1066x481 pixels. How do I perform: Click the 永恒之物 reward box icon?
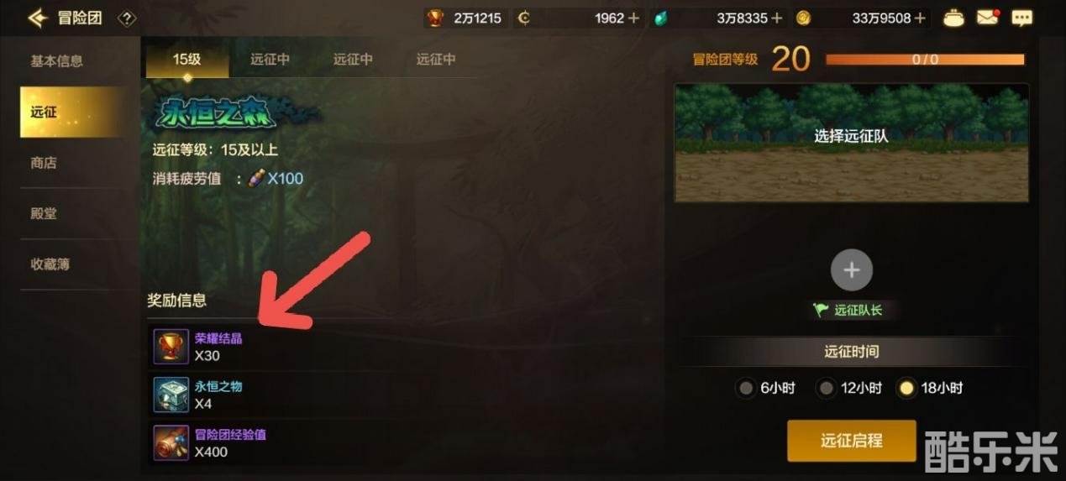coord(171,395)
